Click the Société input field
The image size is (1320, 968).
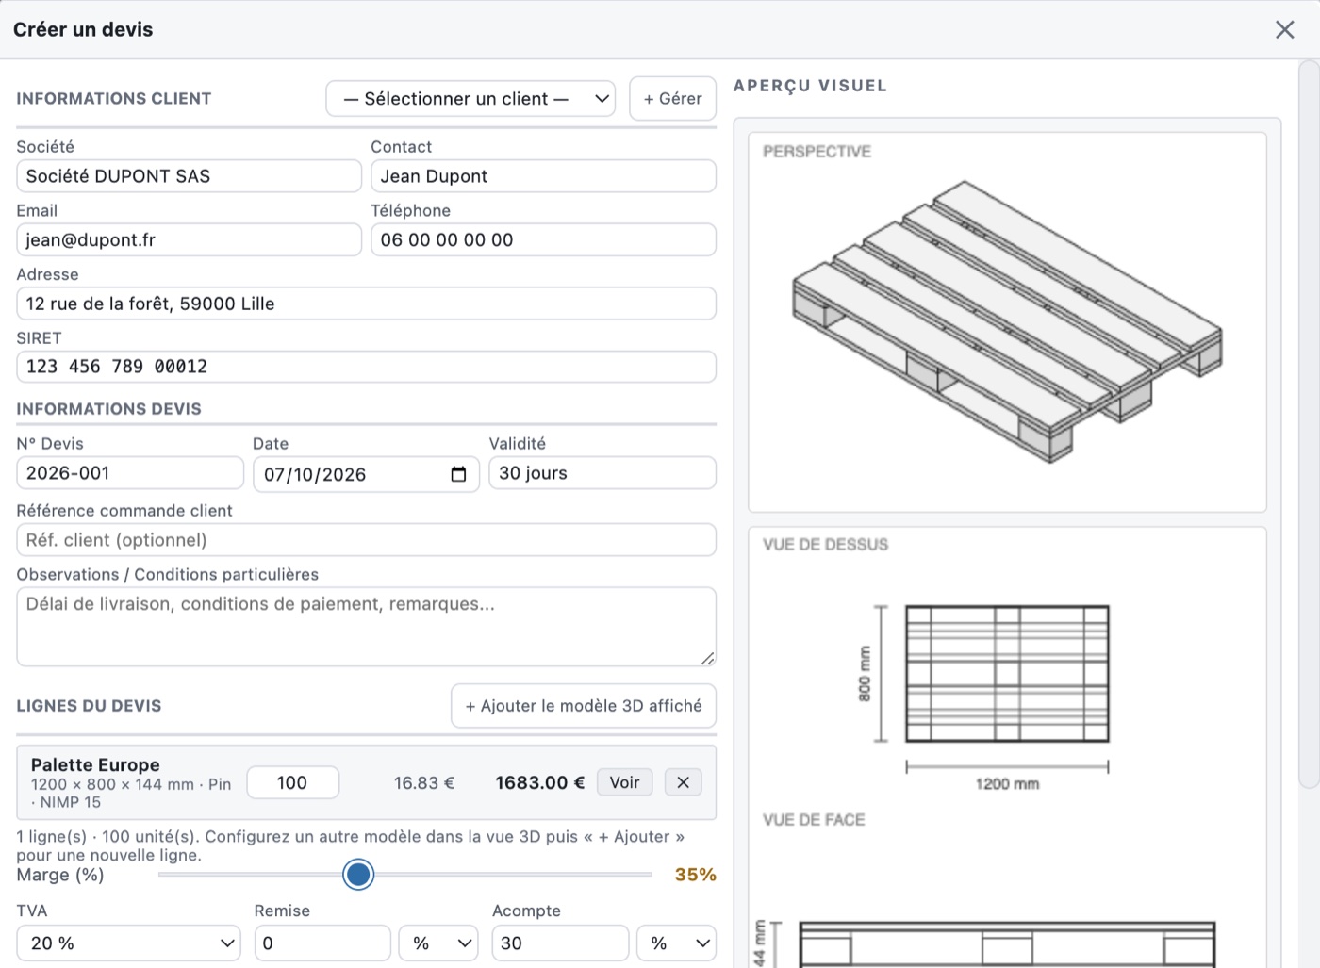click(x=190, y=176)
